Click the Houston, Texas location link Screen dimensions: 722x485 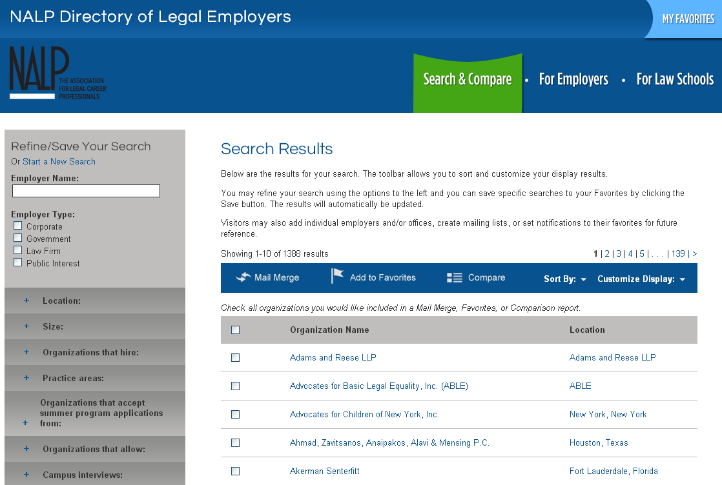coord(599,443)
